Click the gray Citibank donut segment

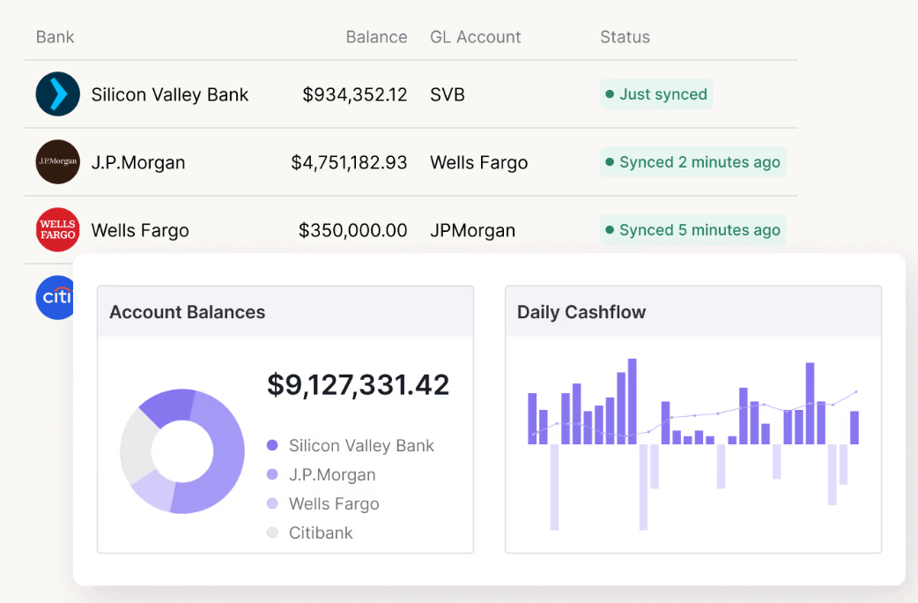[135, 449]
